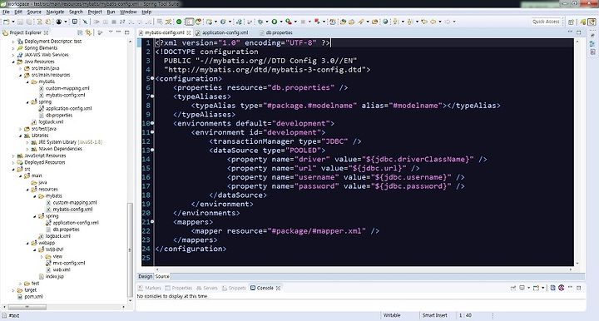Click the black circular toolbar icon

pos(58,22)
